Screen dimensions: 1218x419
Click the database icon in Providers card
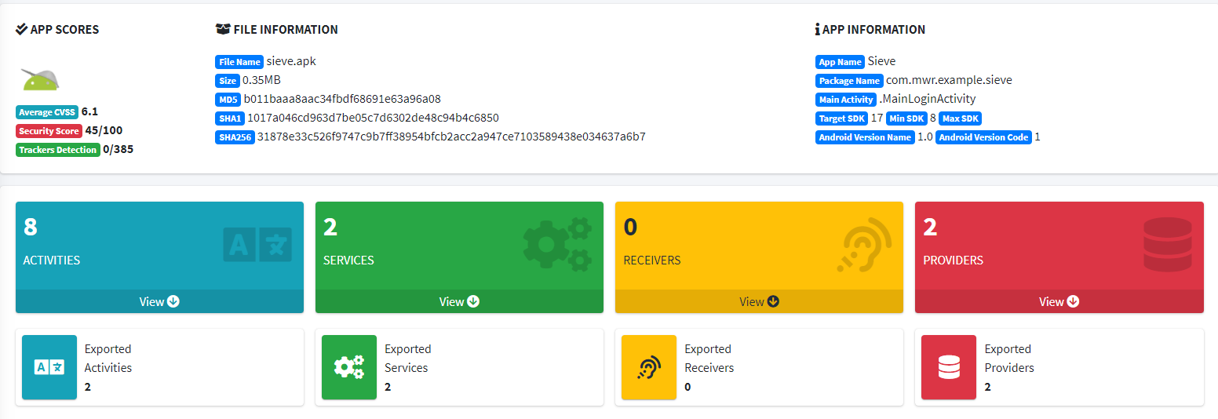[1168, 245]
